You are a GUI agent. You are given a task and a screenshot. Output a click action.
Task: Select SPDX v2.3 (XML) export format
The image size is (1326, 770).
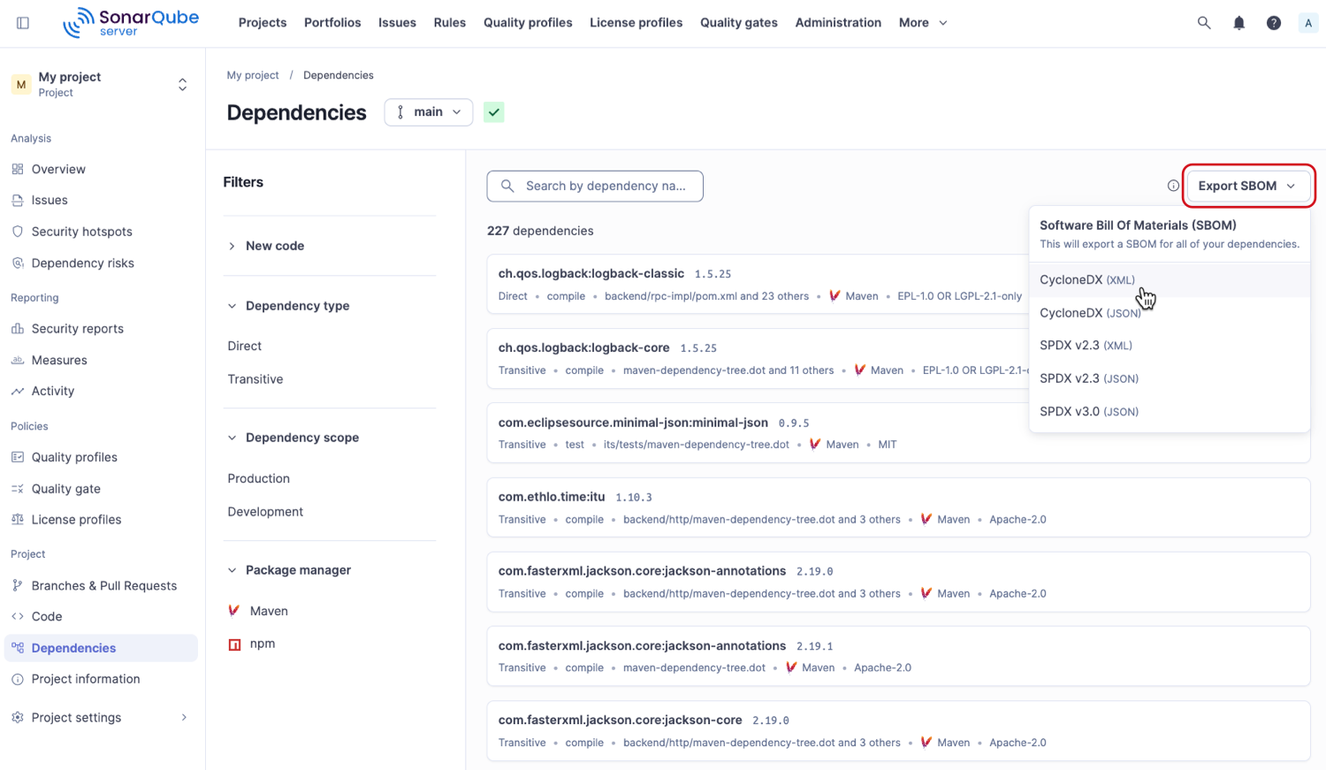tap(1170, 346)
